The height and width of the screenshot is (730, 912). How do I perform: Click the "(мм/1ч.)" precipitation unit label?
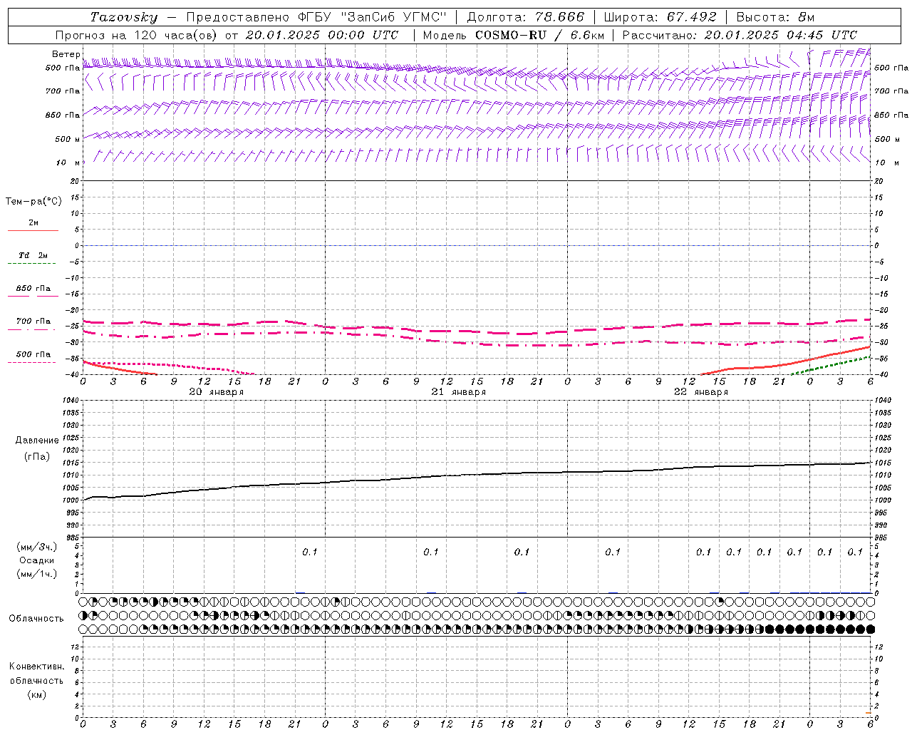(x=37, y=574)
